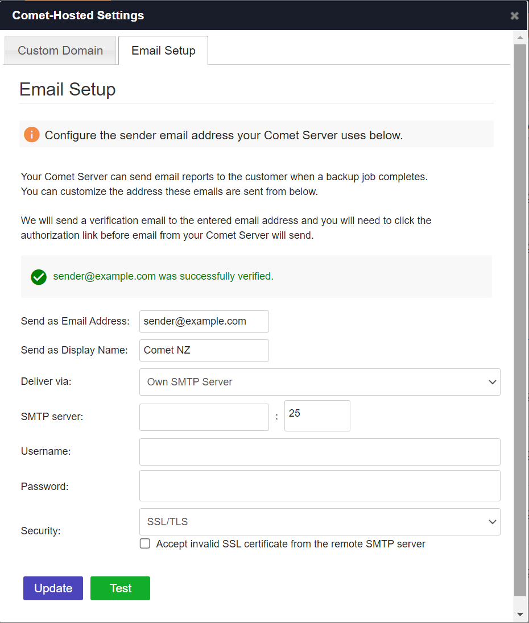Close the Comet-Hosted Settings dialog
The height and width of the screenshot is (623, 529).
[x=514, y=16]
